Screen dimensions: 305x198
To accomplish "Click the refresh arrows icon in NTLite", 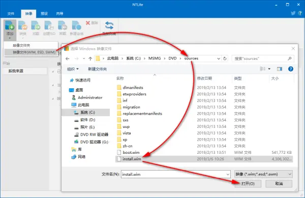I will tap(109, 26).
